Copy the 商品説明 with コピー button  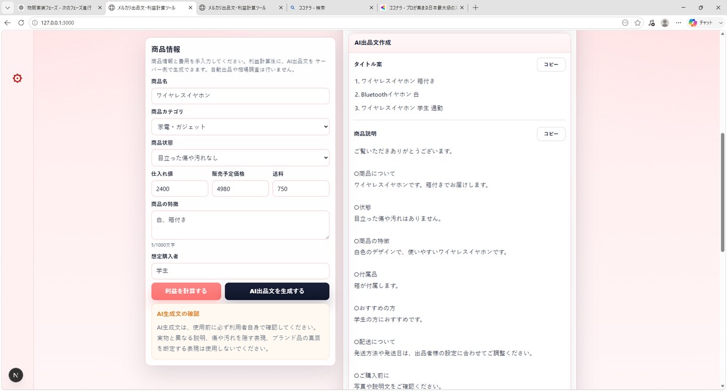coord(551,134)
